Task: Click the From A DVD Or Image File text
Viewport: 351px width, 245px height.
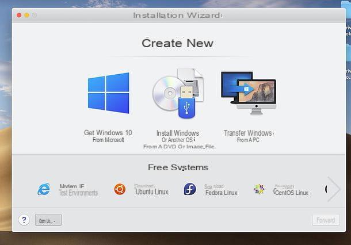Action: tap(180, 147)
